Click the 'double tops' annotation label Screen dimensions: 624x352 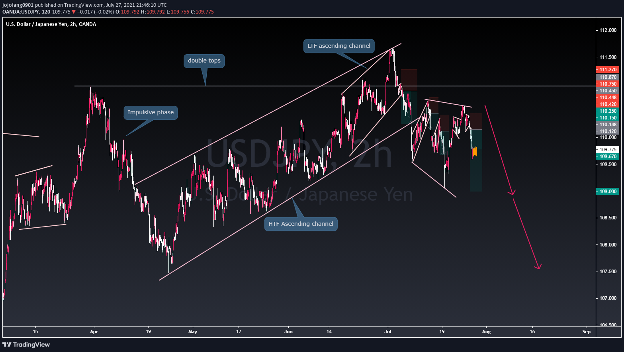tap(204, 61)
